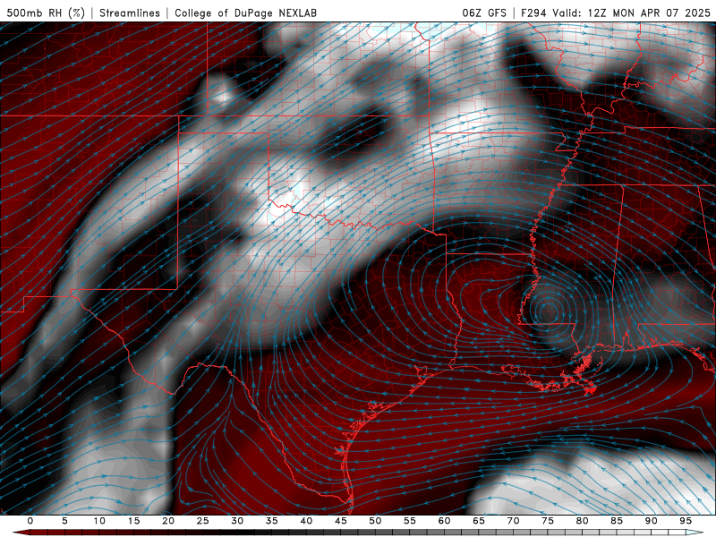Screen dimensions: 716x537
Task: Click the "06Z GFS" model run label
Action: (x=484, y=13)
